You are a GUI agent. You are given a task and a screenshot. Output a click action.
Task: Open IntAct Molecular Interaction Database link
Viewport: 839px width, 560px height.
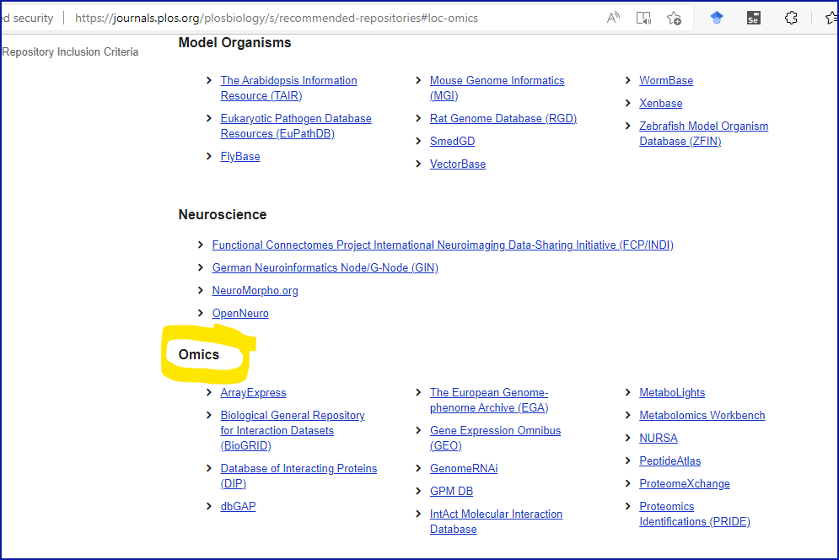[x=496, y=521]
